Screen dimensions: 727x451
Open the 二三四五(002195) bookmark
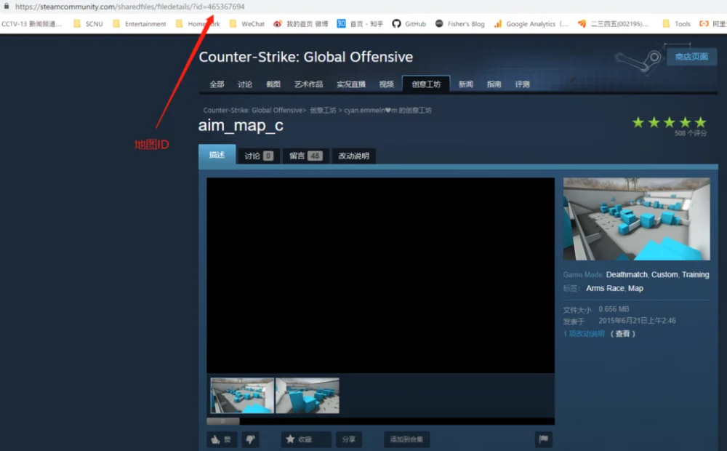[613, 24]
